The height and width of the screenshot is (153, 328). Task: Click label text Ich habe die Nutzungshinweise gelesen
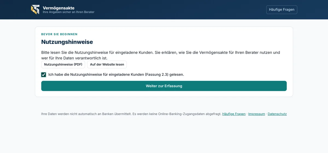[116, 75]
